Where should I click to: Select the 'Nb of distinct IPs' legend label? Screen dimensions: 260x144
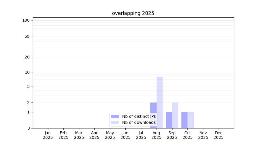[x=139, y=116]
